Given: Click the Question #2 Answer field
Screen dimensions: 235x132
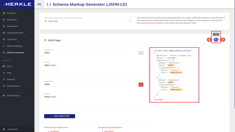Looking at the screenshot, I should 96,100.
